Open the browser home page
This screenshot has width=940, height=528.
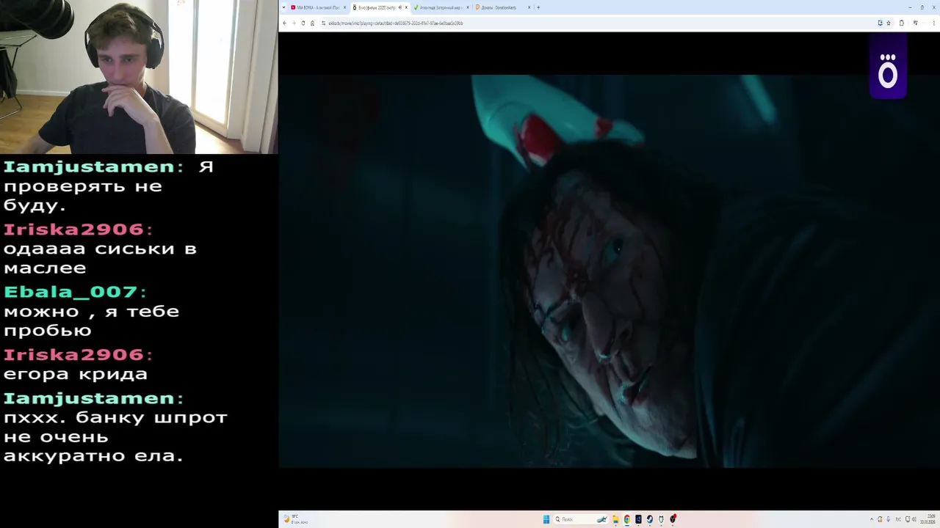[x=312, y=23]
